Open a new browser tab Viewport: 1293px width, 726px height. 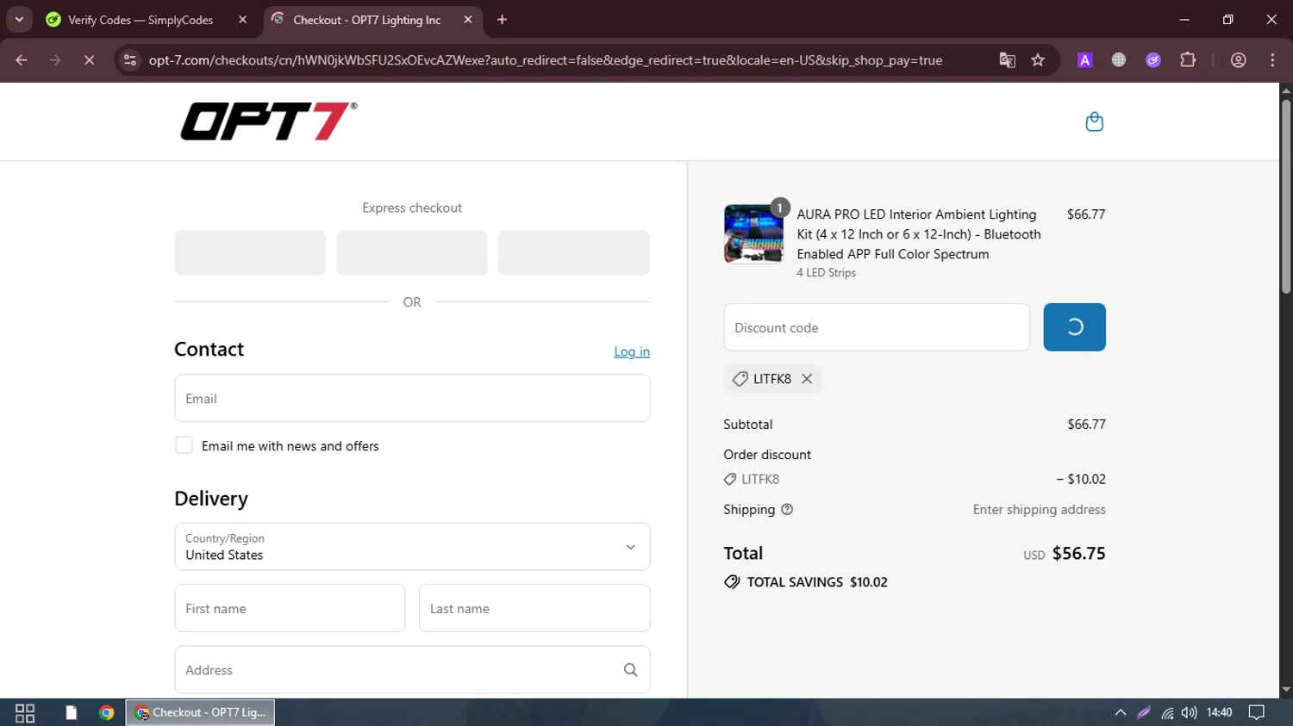[x=502, y=20]
